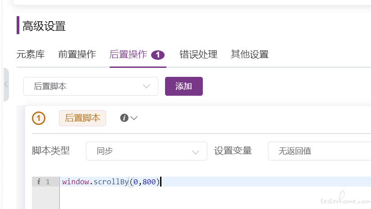Click the step number 1 circle
The image size is (371, 209).
tap(39, 118)
